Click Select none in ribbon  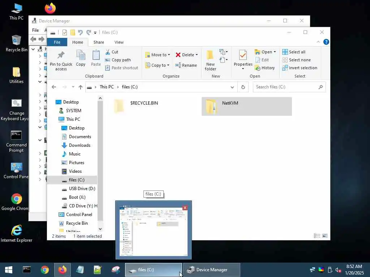pyautogui.click(x=297, y=60)
